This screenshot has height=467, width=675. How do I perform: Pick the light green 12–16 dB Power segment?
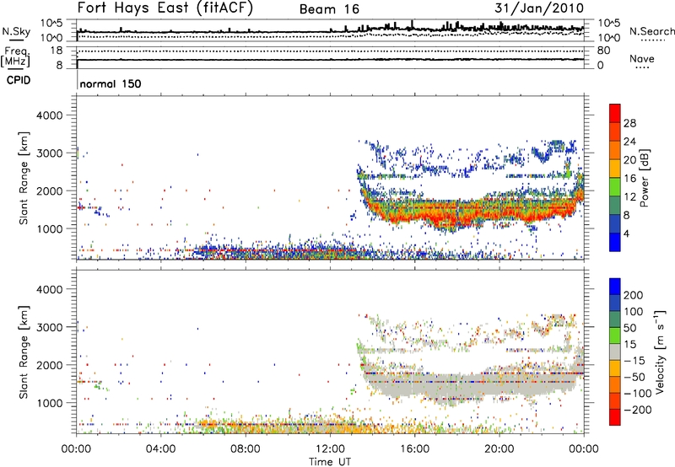[x=615, y=187]
